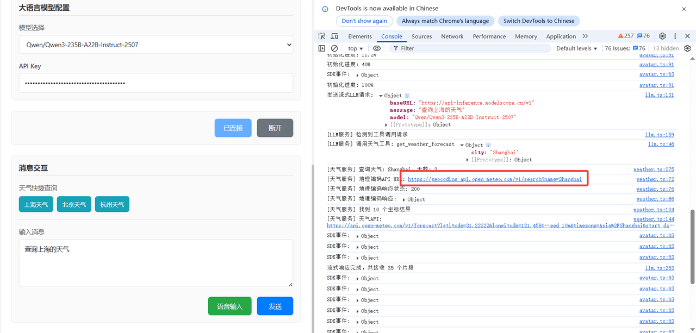
Task: Open source link weather.ts:144
Action: click(x=654, y=219)
